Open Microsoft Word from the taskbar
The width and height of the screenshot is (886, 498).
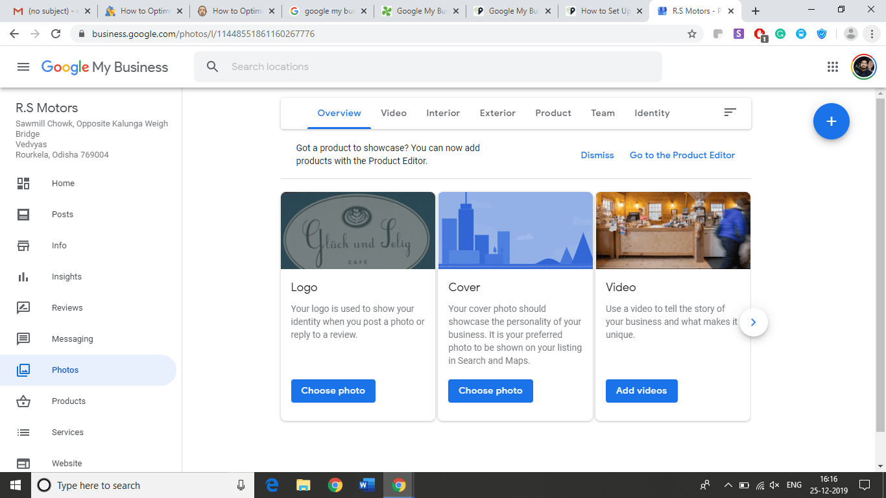(x=366, y=485)
